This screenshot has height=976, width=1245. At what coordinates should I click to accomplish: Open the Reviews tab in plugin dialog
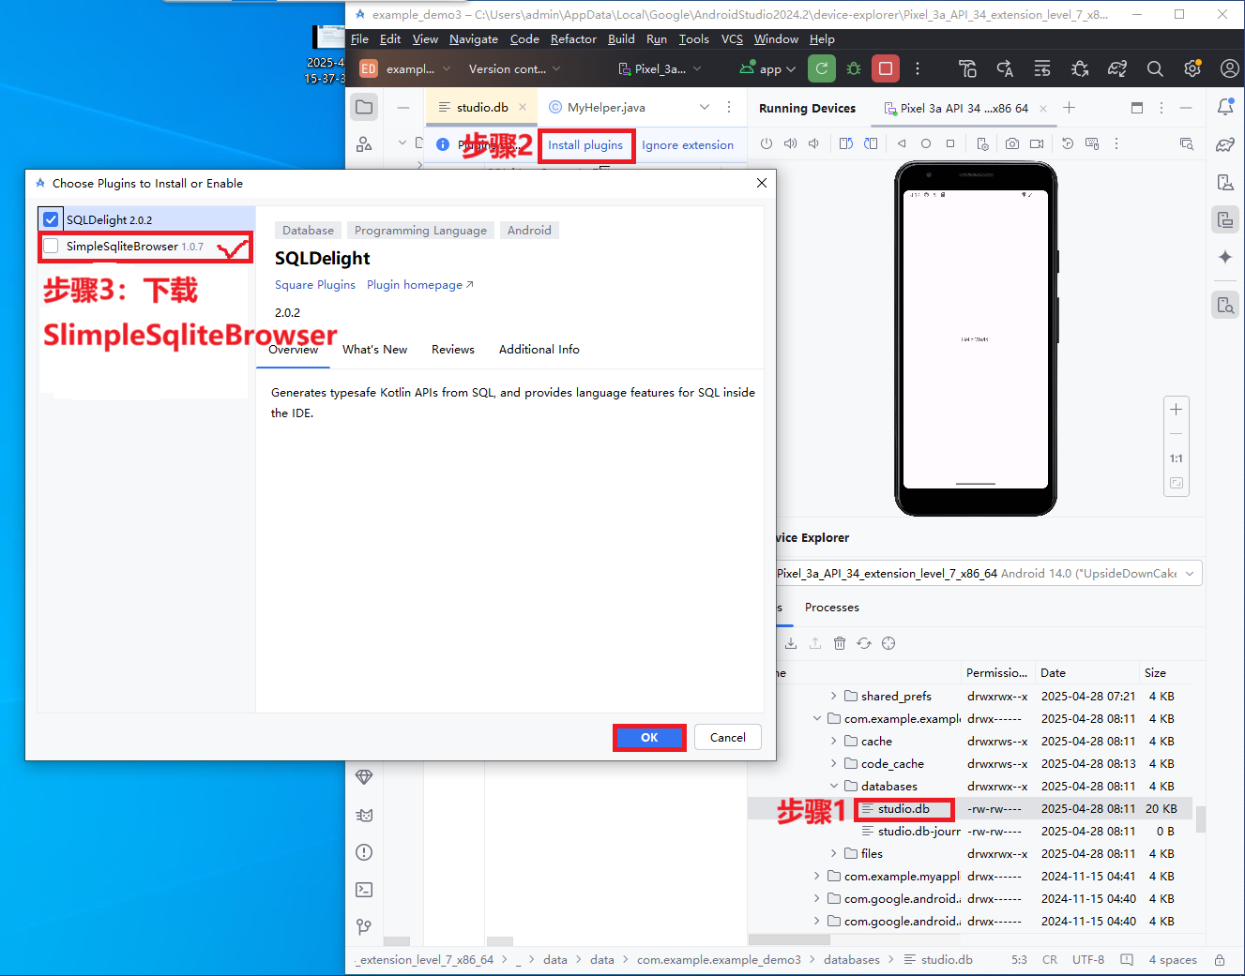point(453,349)
